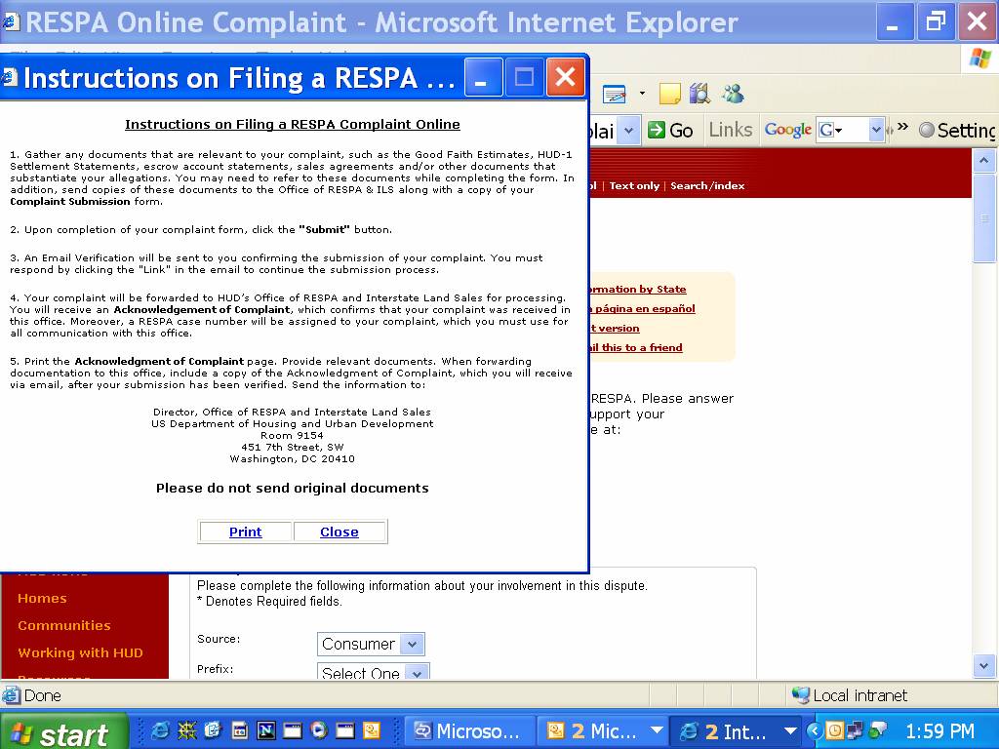Click the yellow sticky note toolbar icon
Image resolution: width=999 pixels, height=749 pixels.
pos(669,94)
